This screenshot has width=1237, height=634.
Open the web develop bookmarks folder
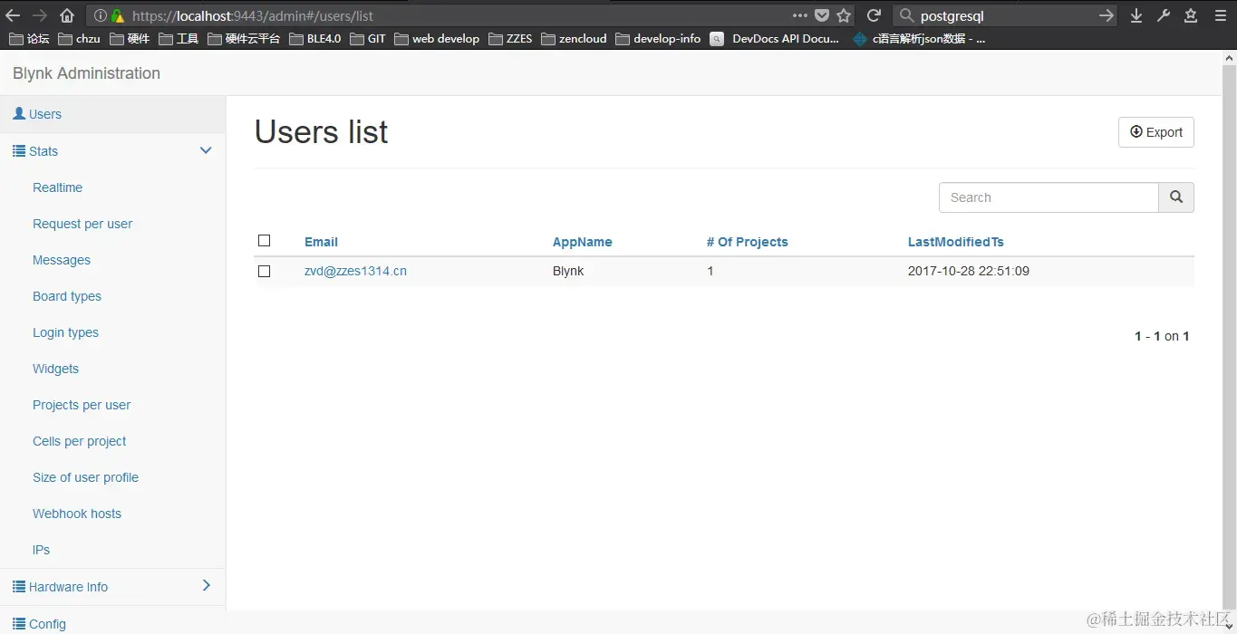click(x=437, y=39)
